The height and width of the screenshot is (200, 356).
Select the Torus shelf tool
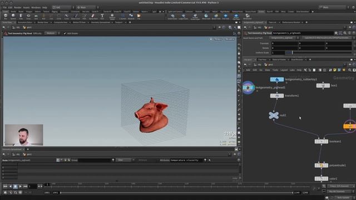point(28,16)
